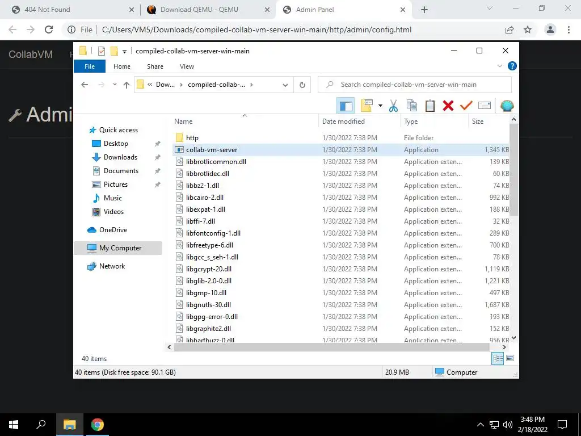Open the Share ribbon tab

[x=155, y=66]
